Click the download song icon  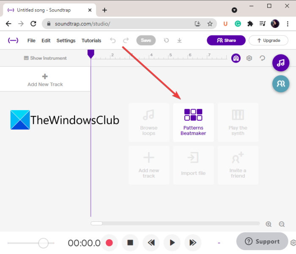179,40
